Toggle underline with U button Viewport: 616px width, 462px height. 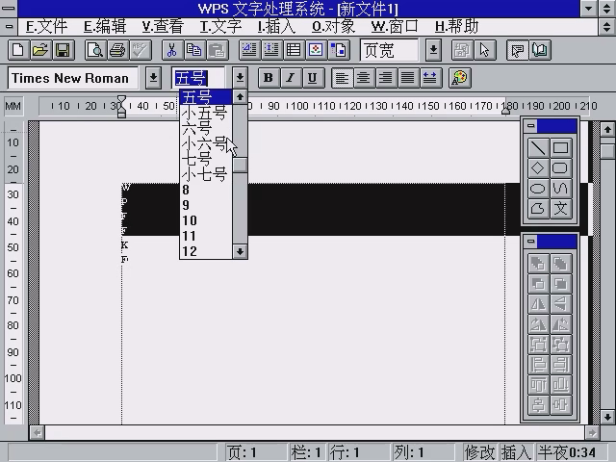(313, 78)
